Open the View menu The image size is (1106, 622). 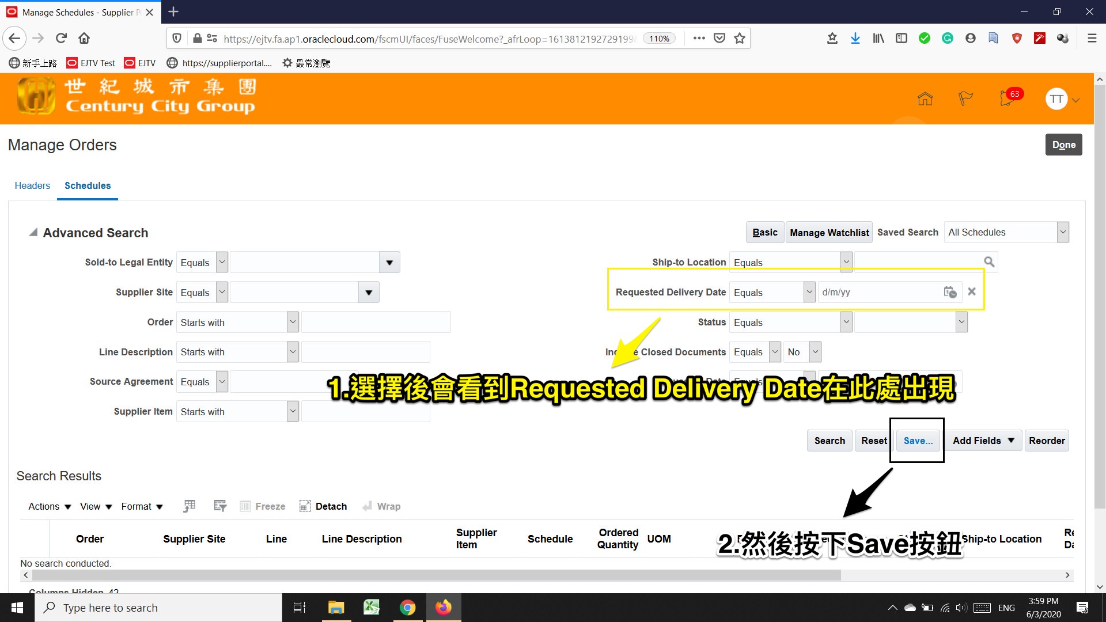coord(96,506)
